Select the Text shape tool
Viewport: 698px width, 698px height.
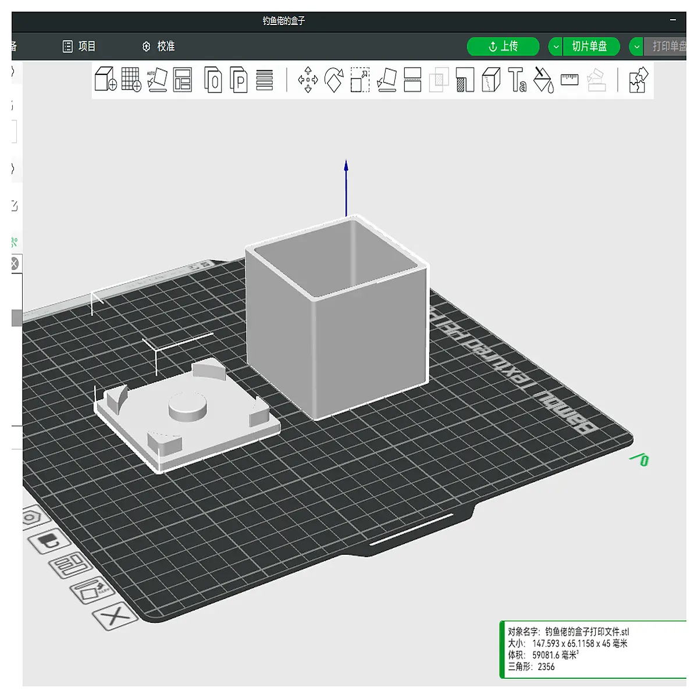(517, 80)
